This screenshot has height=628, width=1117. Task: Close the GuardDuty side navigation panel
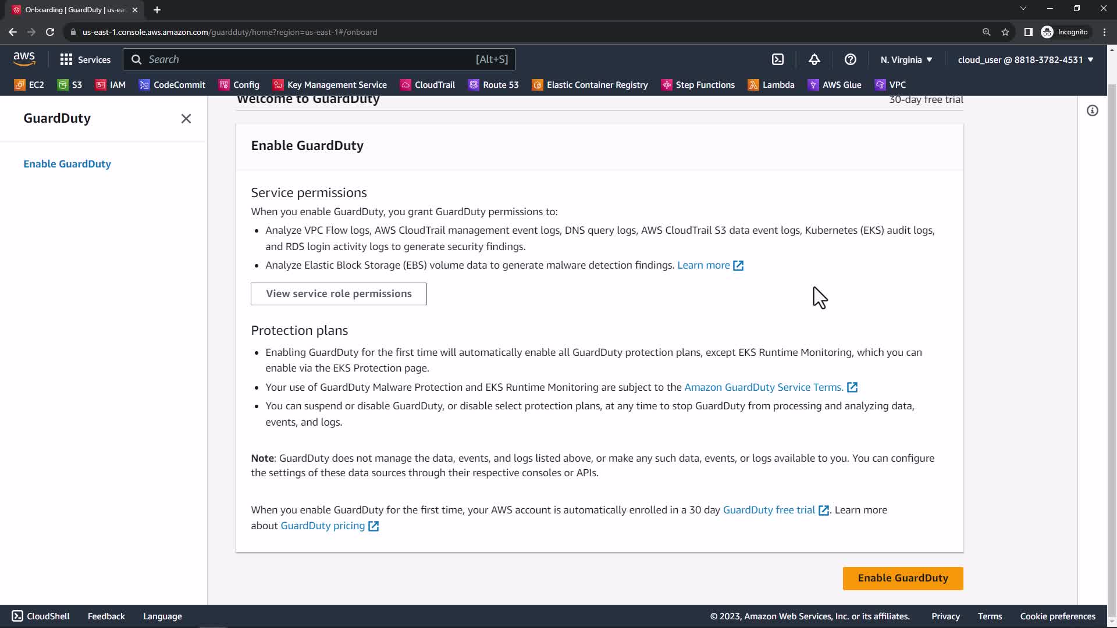[x=186, y=119]
